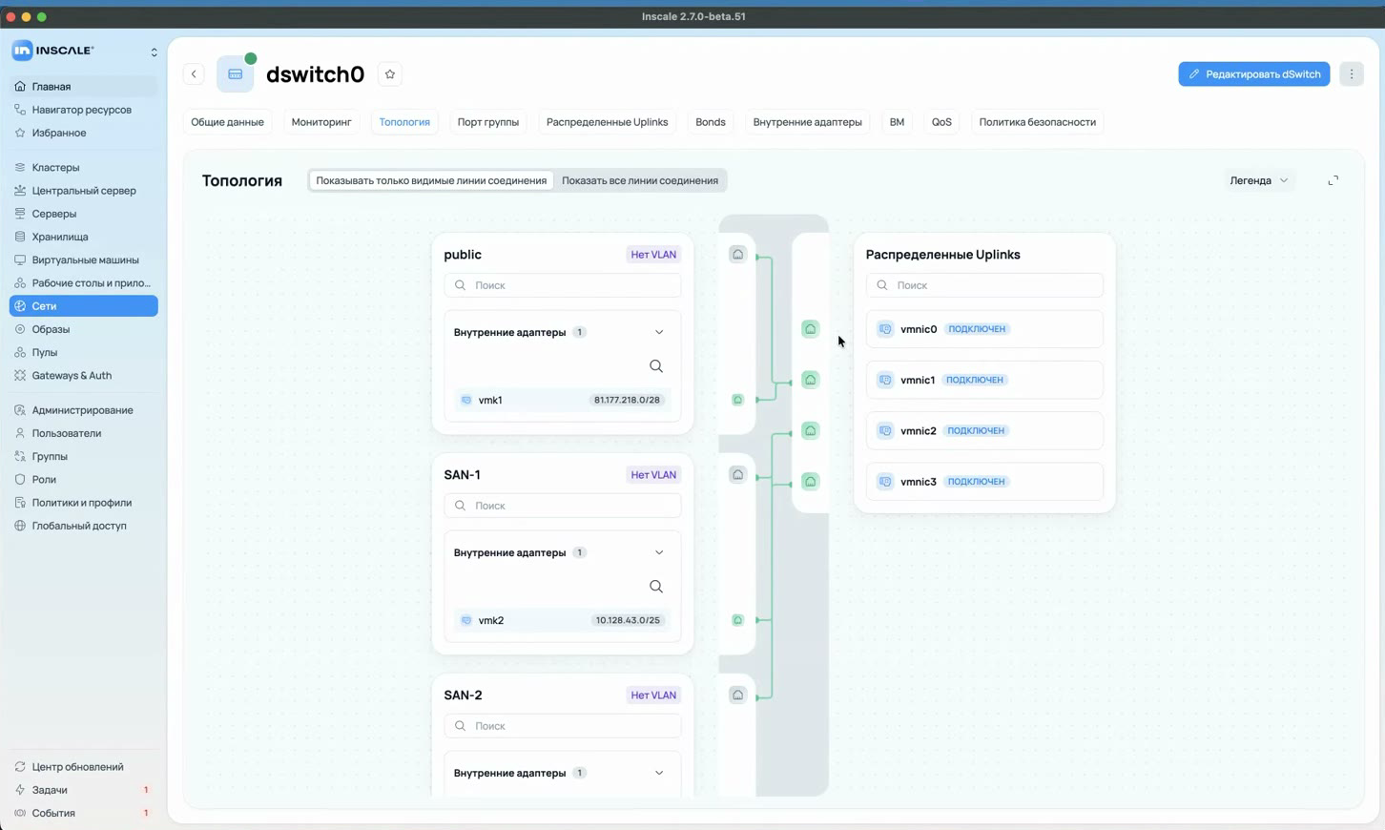Open Виртуальные машины in the sidebar

click(x=85, y=260)
